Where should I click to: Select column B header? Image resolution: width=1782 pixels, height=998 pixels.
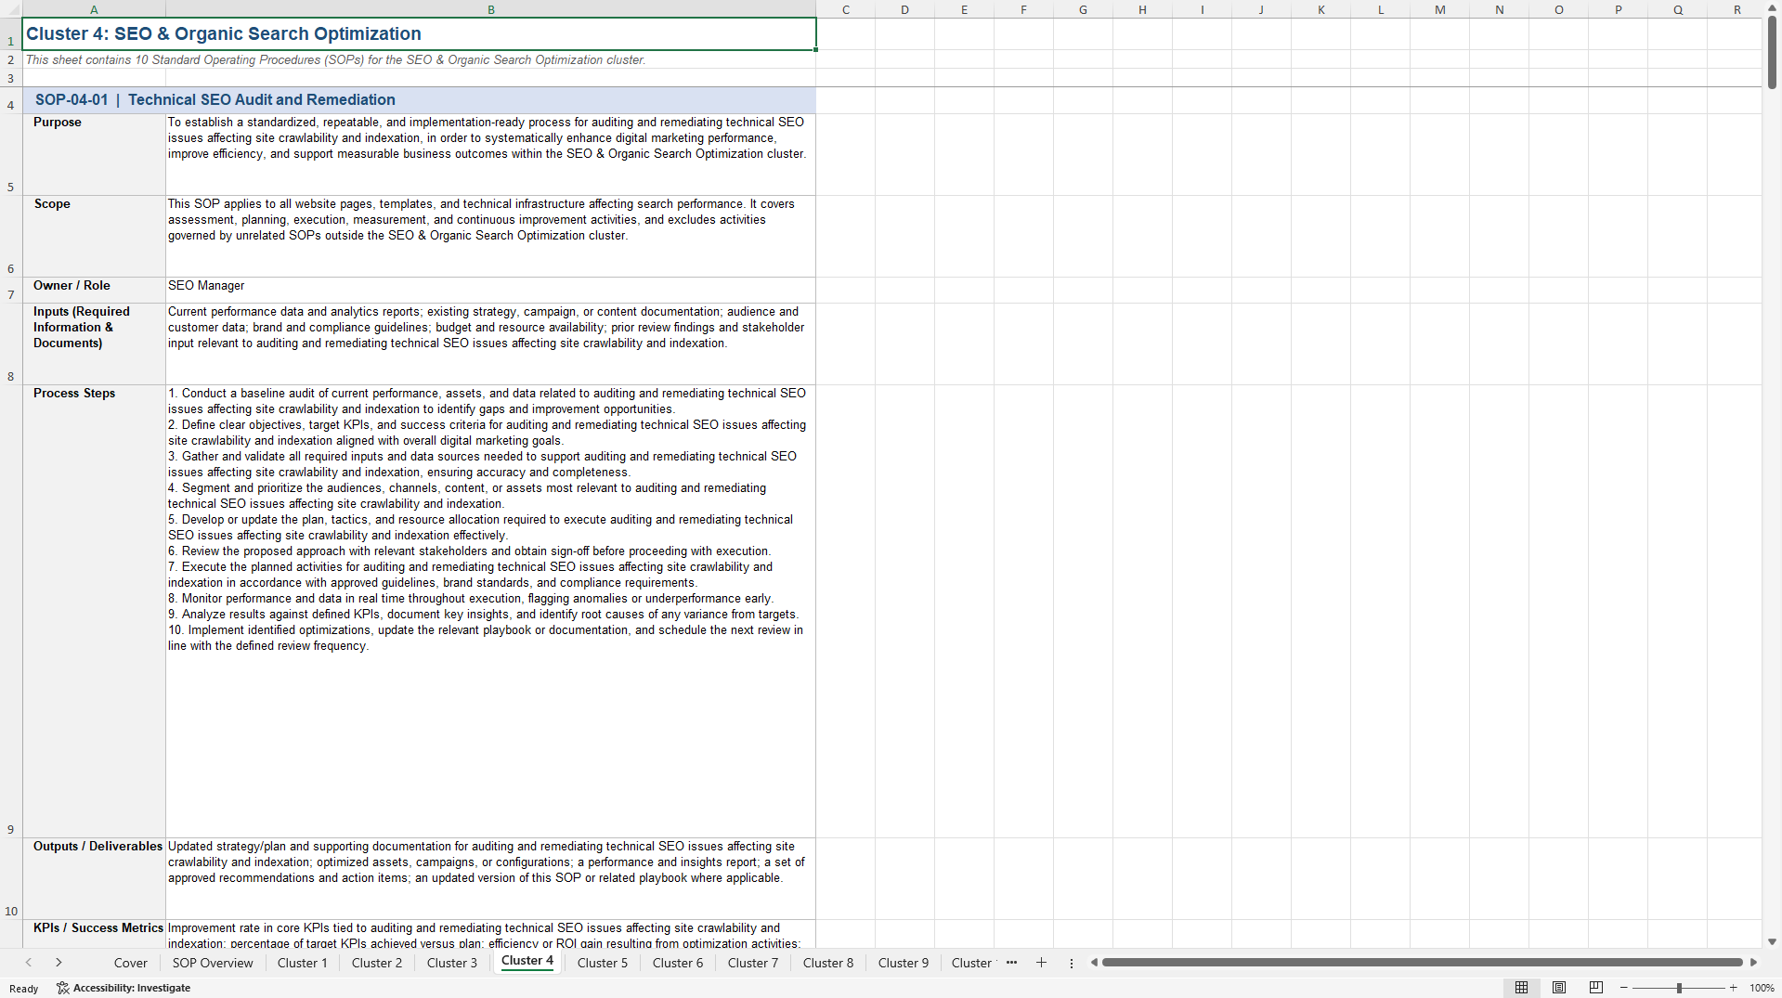[491, 9]
